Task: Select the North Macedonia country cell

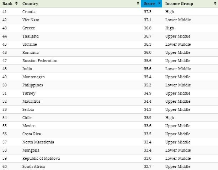Action: 38,142
